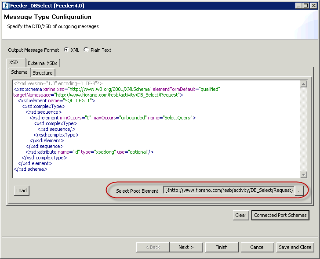Open the External XSDs tab
Image resolution: width=320 pixels, height=259 pixels.
[x=43, y=63]
